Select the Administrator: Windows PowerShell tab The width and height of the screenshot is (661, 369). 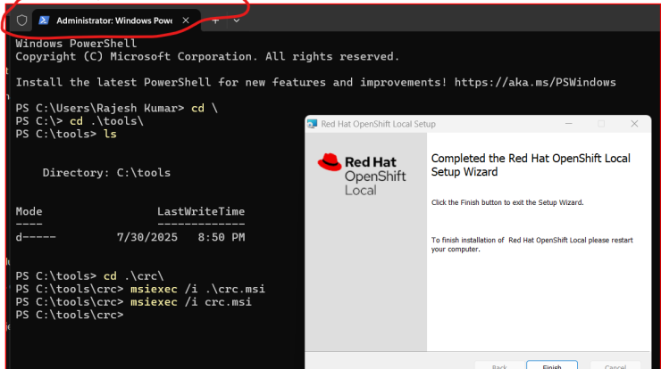coord(115,20)
